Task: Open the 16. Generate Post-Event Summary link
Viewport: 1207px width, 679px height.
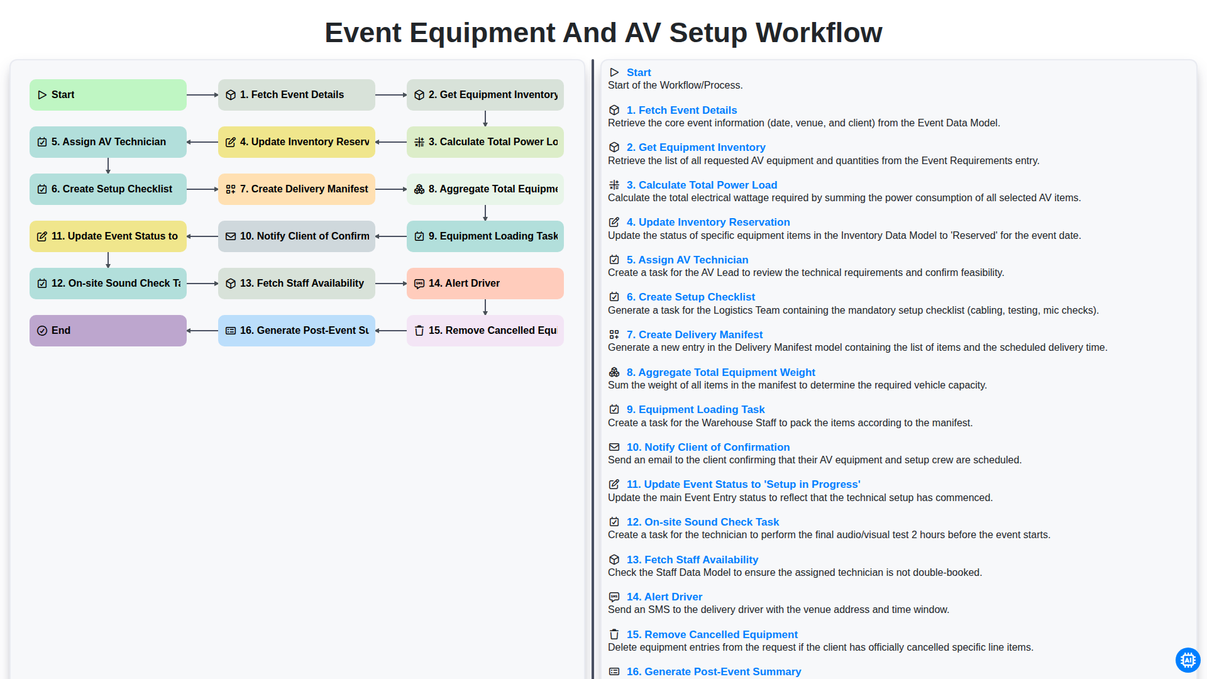Action: point(714,671)
